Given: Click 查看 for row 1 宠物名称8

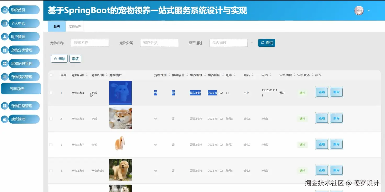Looking at the screenshot, I should tap(322, 92).
